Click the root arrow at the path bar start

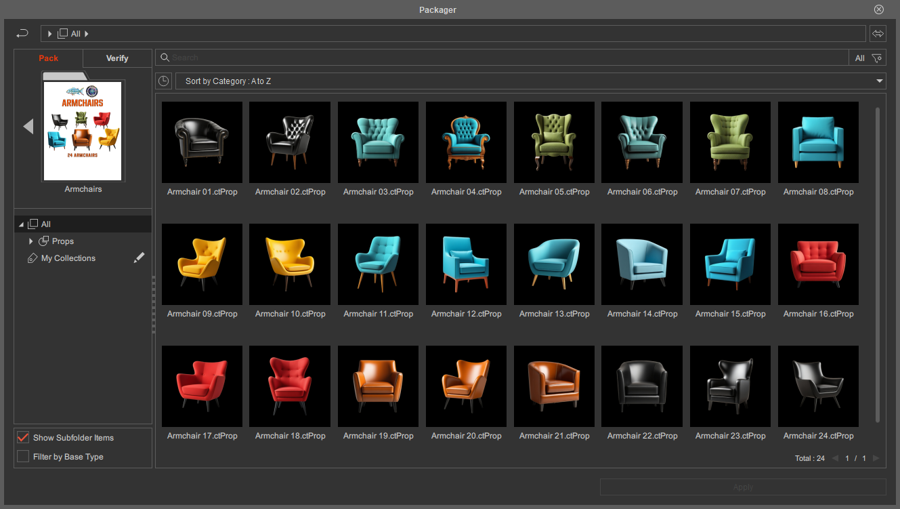tap(50, 33)
